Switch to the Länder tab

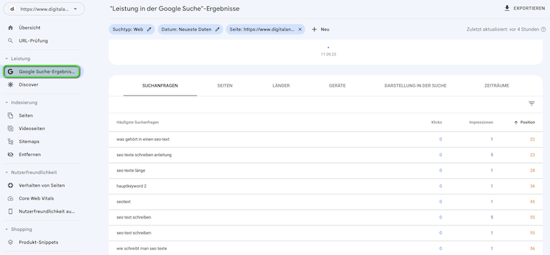[x=281, y=86]
